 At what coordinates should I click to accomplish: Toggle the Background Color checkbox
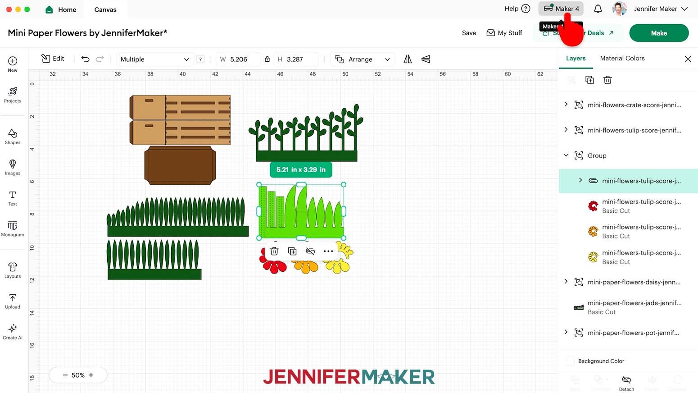570,361
